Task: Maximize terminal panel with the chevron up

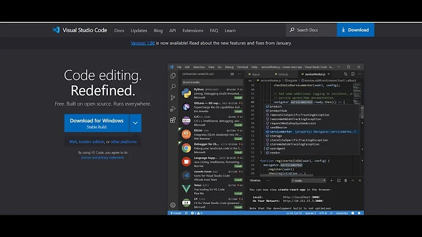Action: [x=353, y=181]
